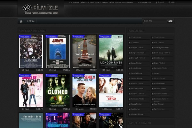This screenshot has width=192, height=128.
Task: Select the Romantik Komedi Filmleri category
Action: pyautogui.click(x=162, y=100)
